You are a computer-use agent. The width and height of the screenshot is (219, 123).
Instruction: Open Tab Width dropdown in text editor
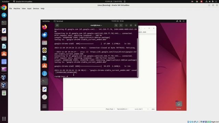point(123,109)
